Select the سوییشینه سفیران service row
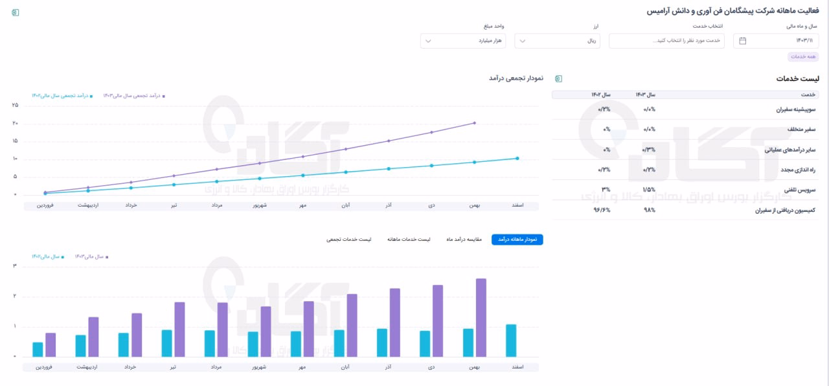 tap(685, 109)
